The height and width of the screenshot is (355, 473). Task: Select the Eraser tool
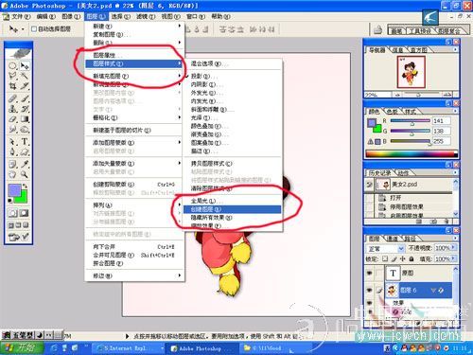pos(12,119)
